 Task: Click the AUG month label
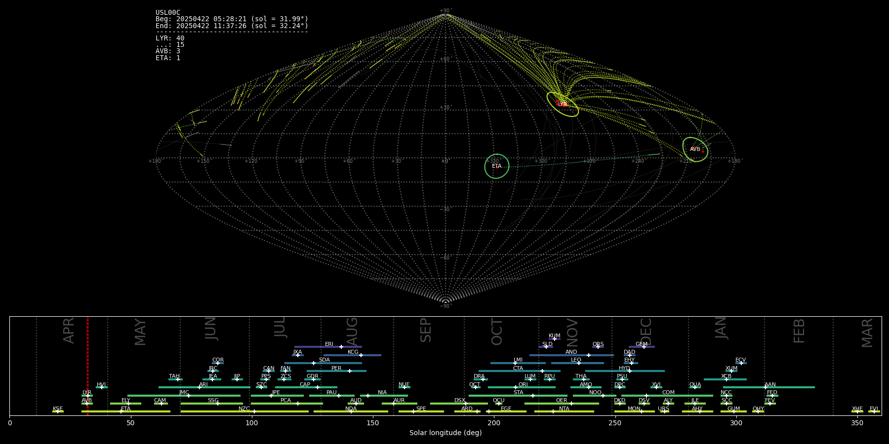[x=352, y=332]
